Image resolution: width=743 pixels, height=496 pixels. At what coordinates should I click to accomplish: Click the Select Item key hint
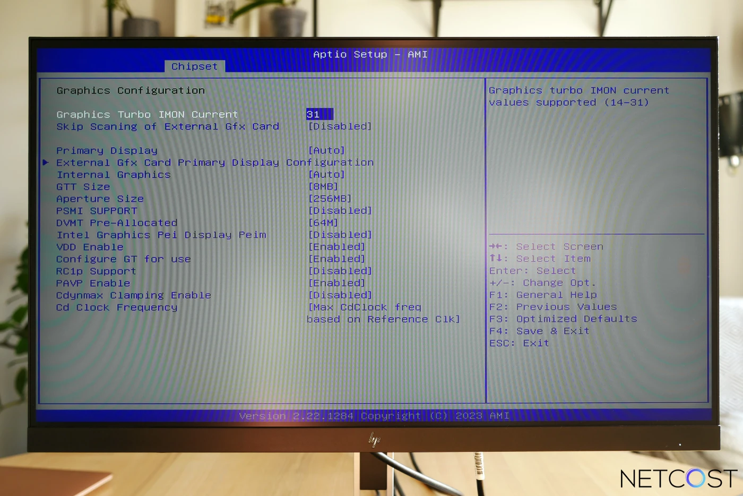(540, 259)
